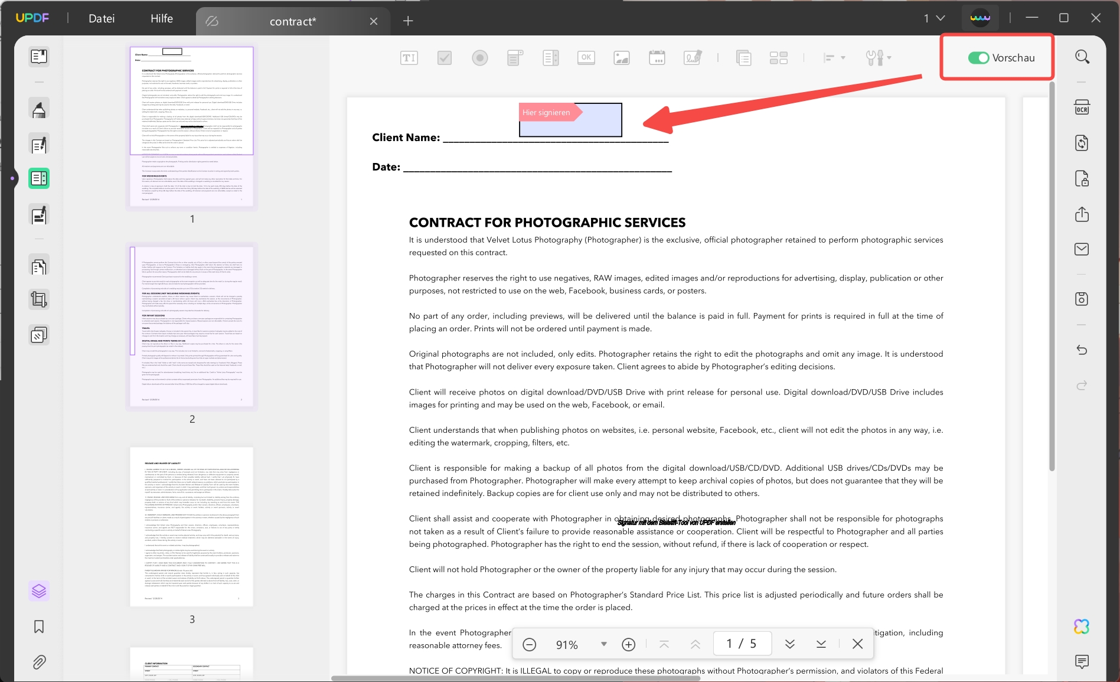Open the UPDF AI assistant icon
Viewport: 1120px width, 682px height.
coord(1082,626)
